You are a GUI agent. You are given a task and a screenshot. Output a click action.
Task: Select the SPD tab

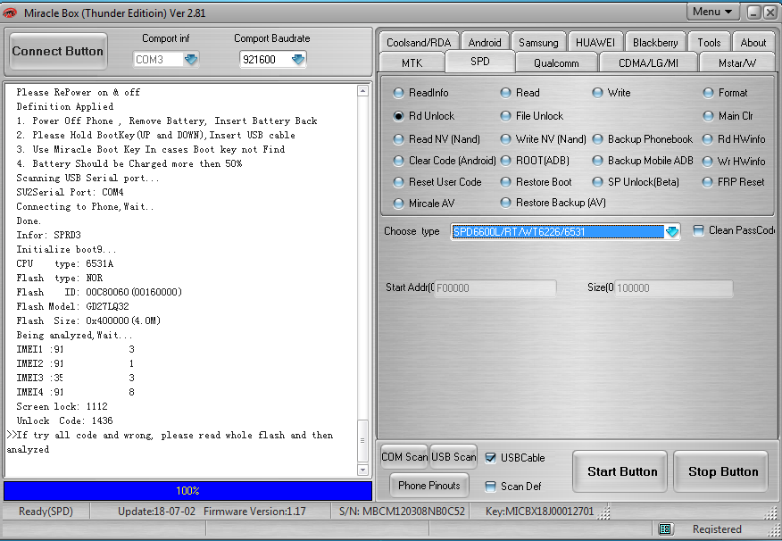coord(479,62)
